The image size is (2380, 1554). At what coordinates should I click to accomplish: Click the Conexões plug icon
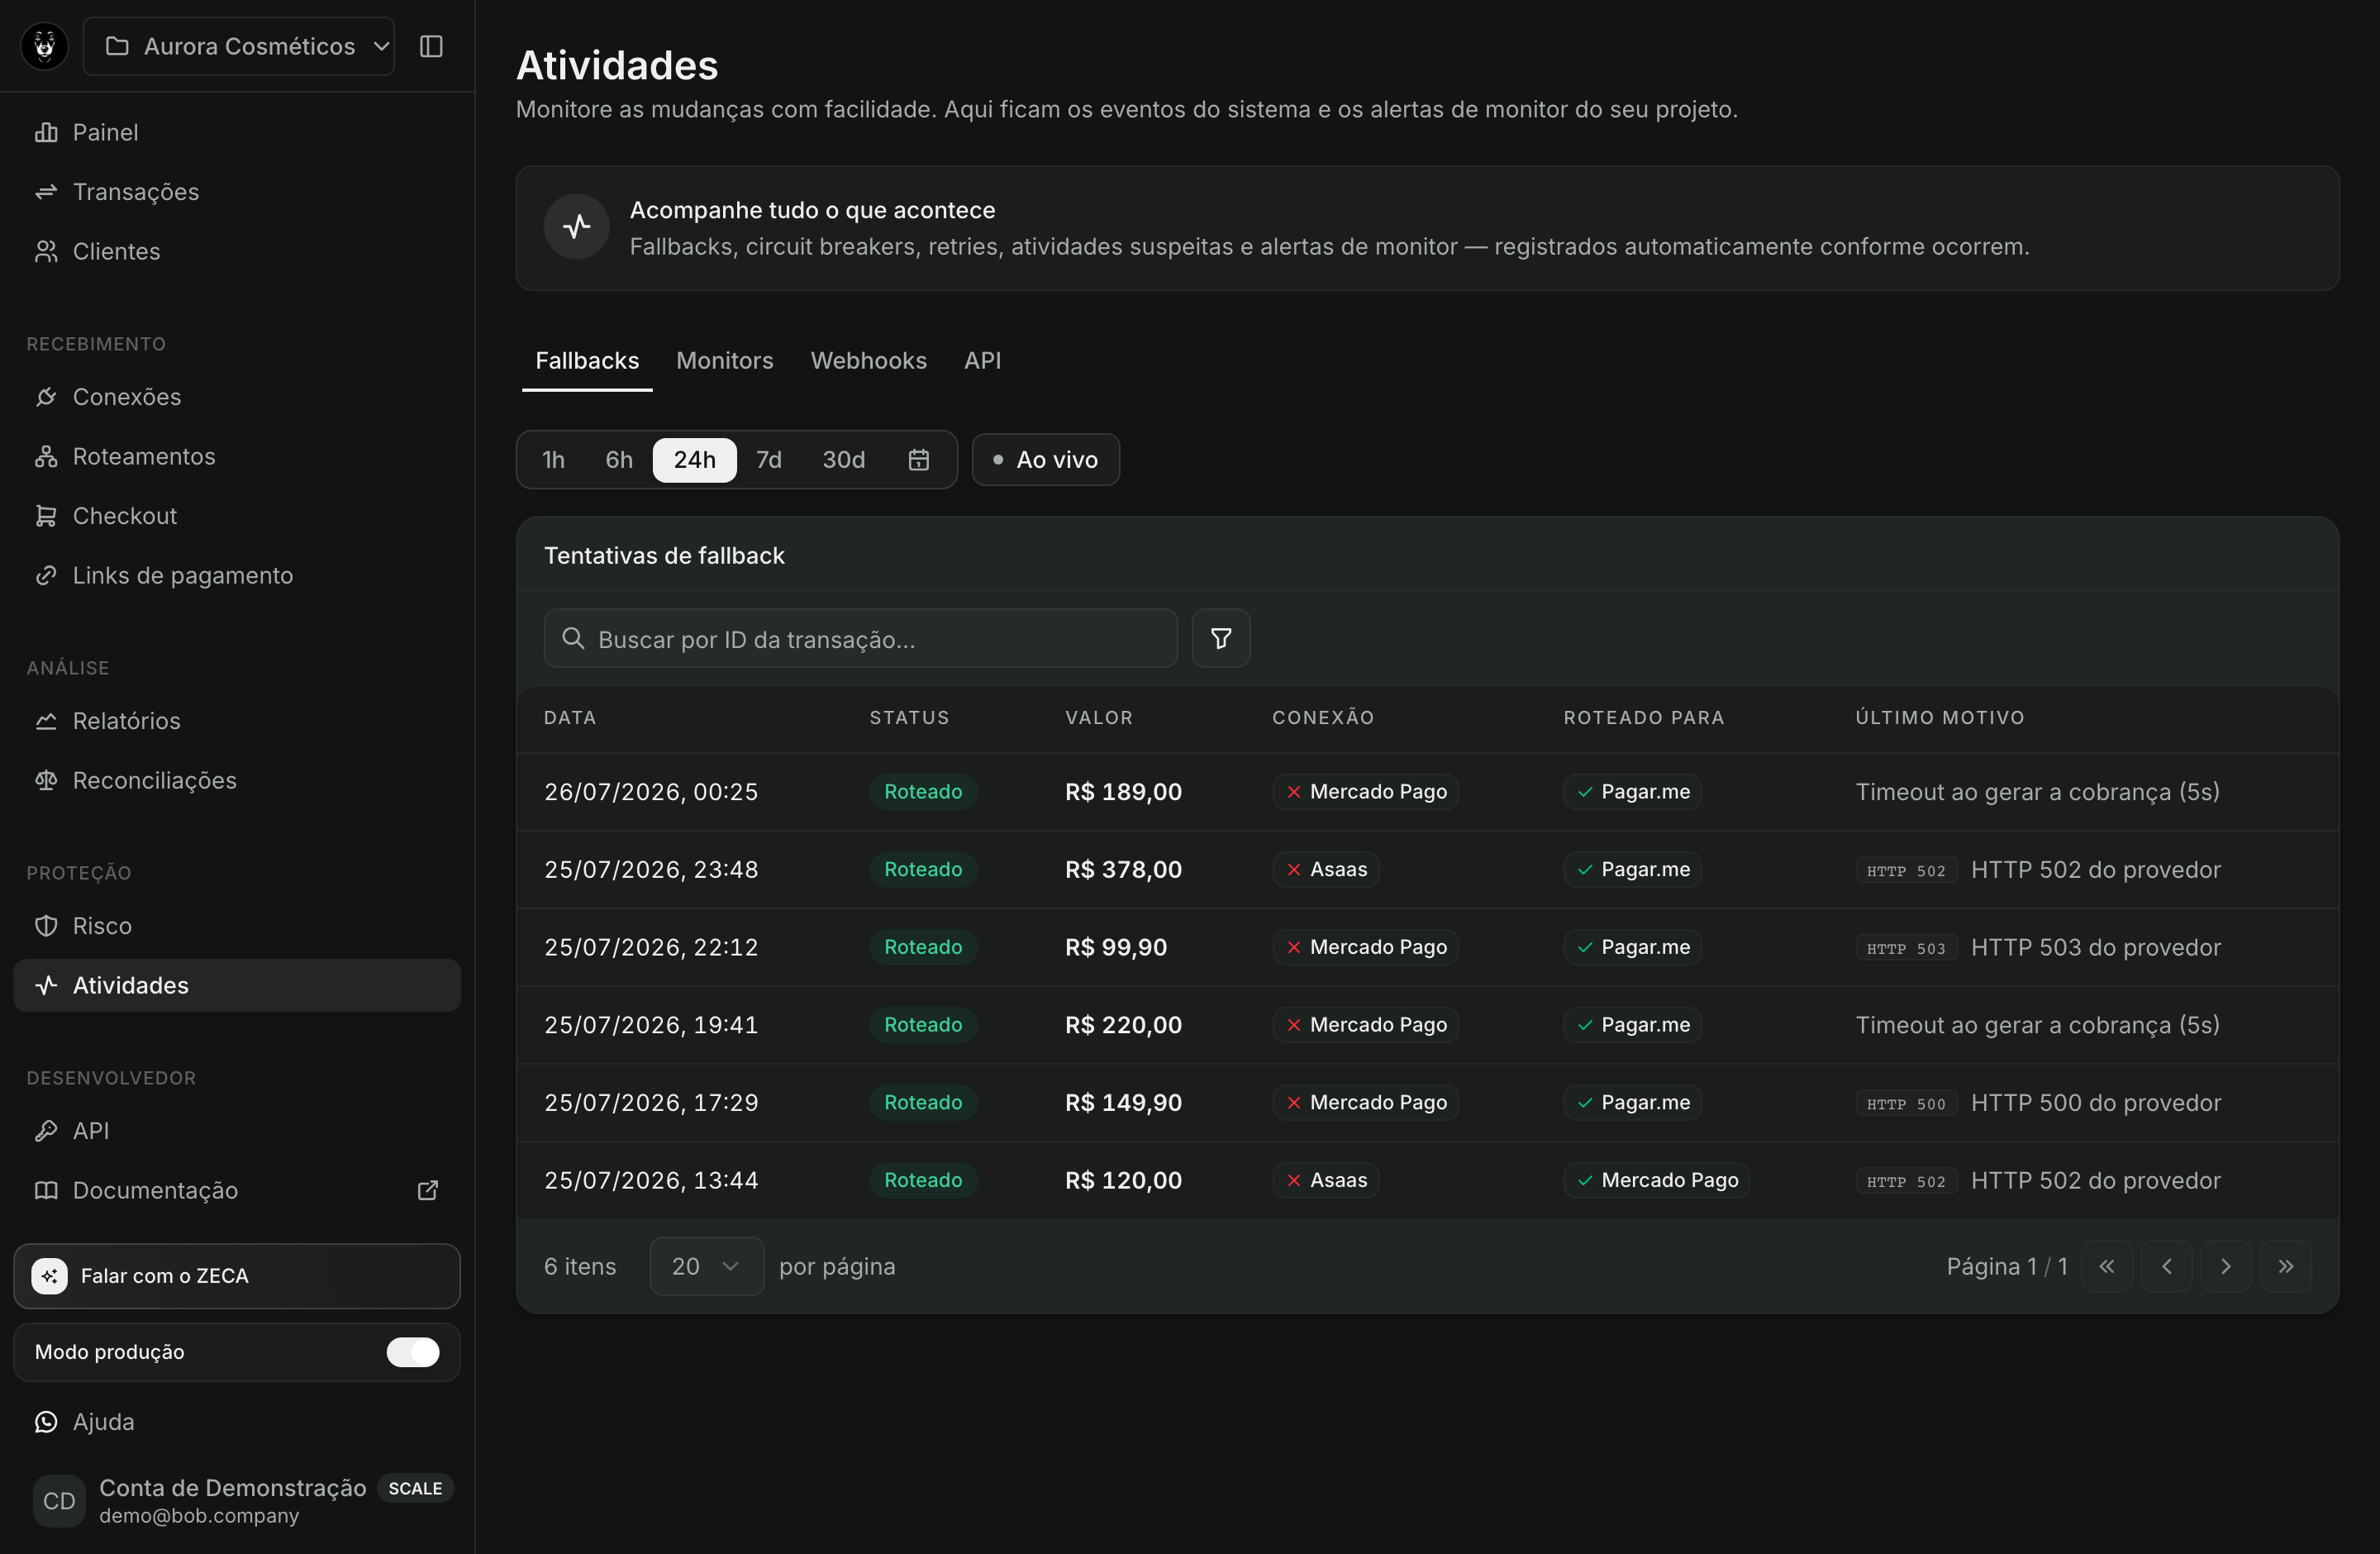coord(46,397)
